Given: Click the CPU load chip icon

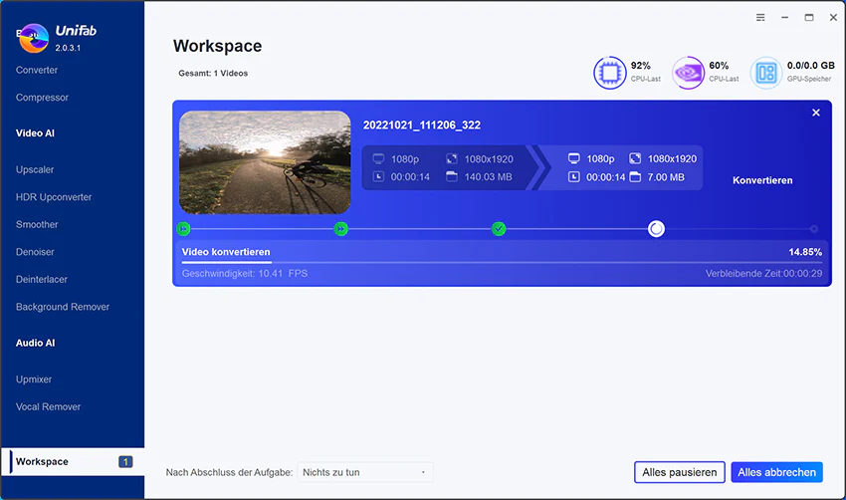Looking at the screenshot, I should (610, 73).
